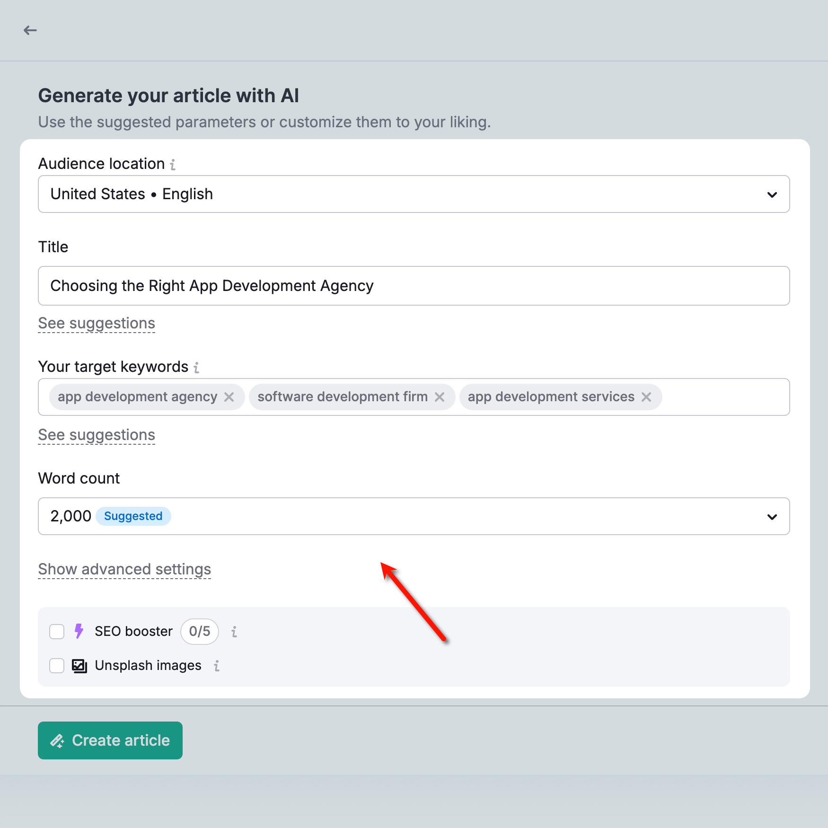Click into the Title input field
This screenshot has width=828, height=828.
(x=414, y=286)
